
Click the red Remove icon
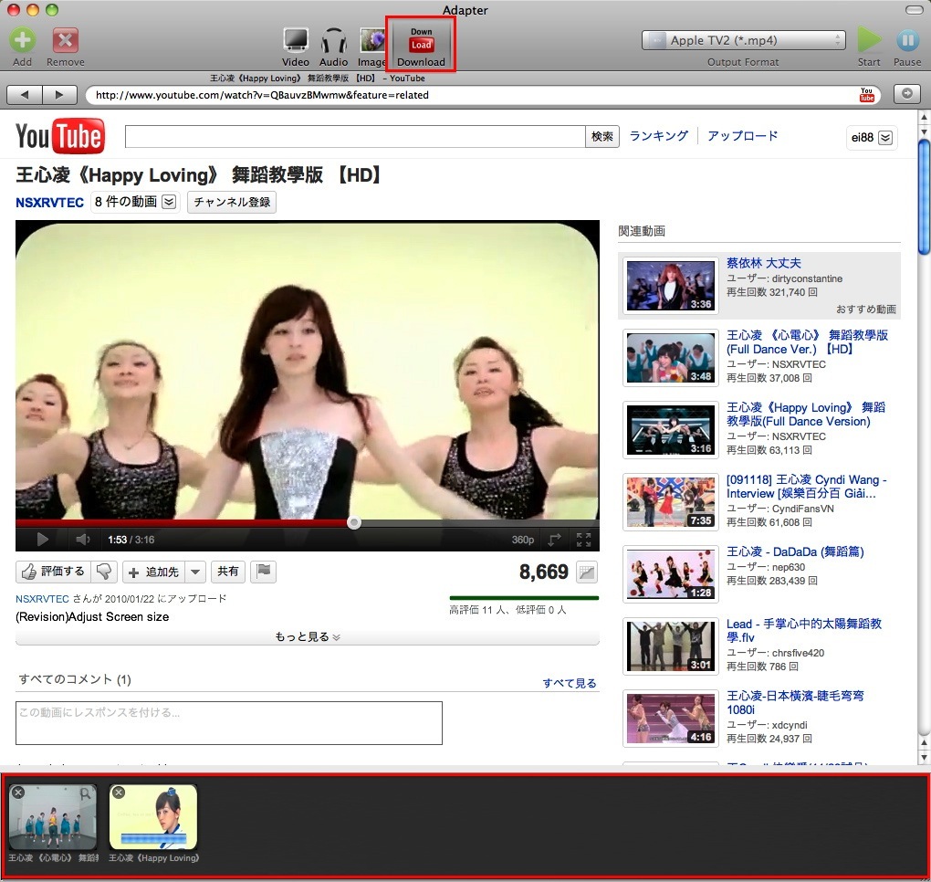pos(65,41)
